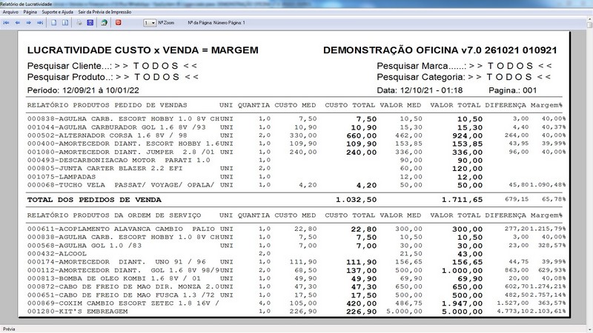
Task: Click row '000068-TUCHO VELA PASSAT/ VOYAGE/ OPALA/'
Action: tap(296, 185)
